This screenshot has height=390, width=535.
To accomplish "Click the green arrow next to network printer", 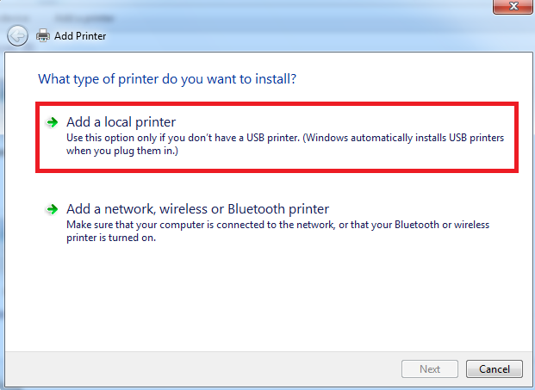I will click(x=53, y=209).
